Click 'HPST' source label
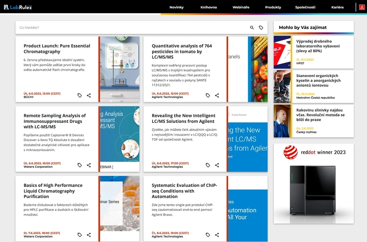 [x=300, y=64]
